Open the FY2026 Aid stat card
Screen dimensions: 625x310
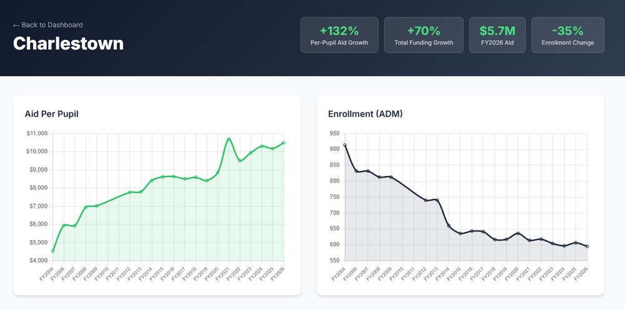[497, 35]
